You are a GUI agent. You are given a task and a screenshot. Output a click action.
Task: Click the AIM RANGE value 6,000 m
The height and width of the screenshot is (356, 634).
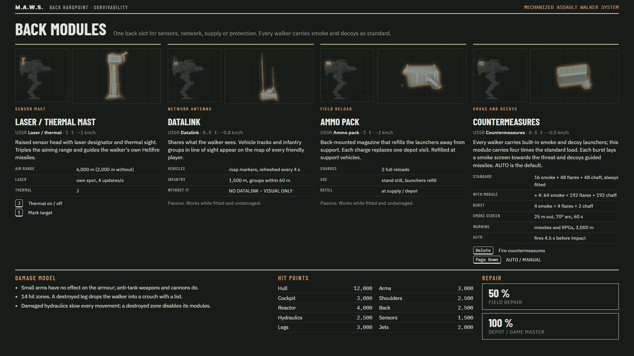[105, 169]
